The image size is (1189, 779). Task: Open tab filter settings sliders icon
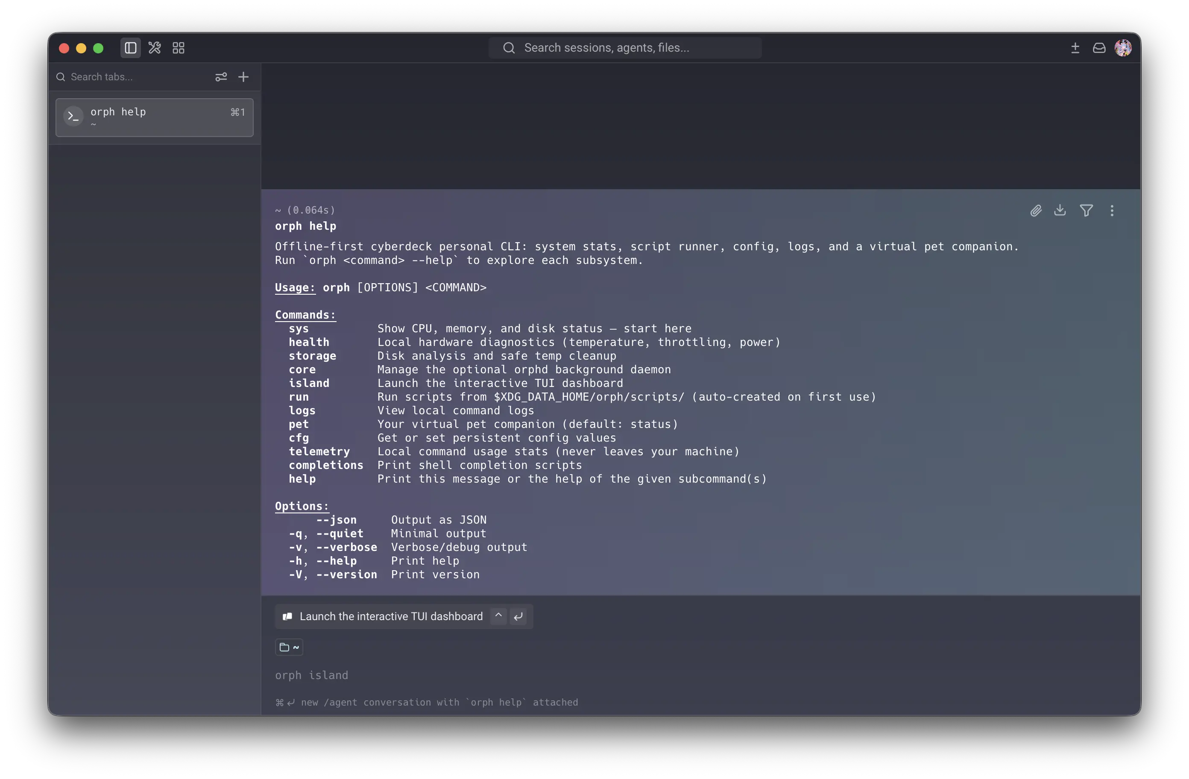[221, 77]
